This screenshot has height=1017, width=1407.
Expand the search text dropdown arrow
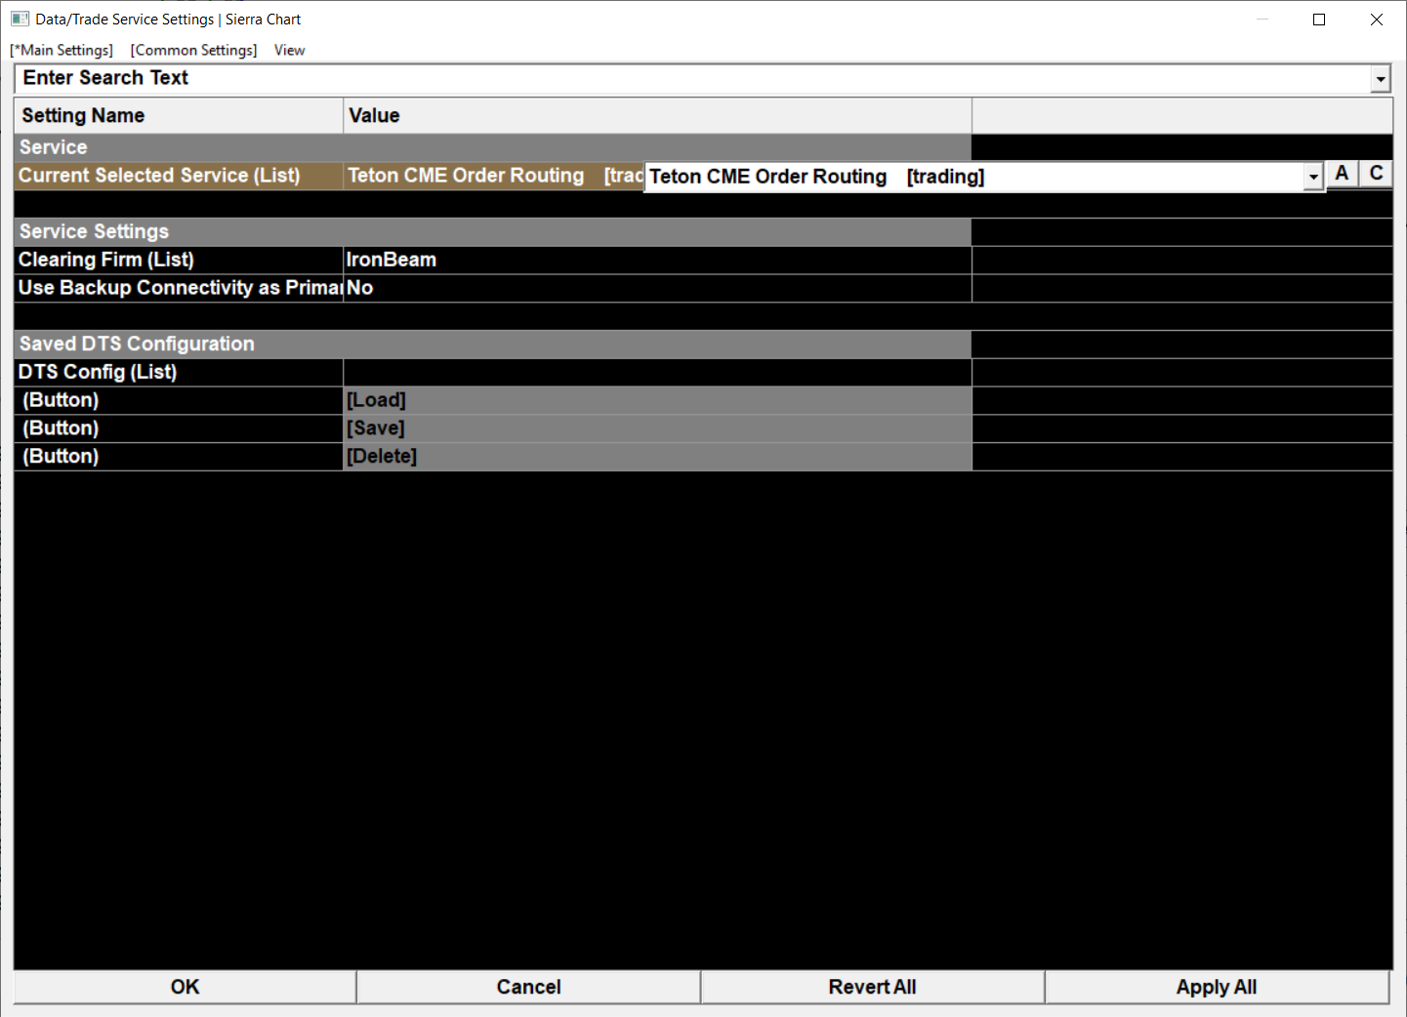point(1380,79)
